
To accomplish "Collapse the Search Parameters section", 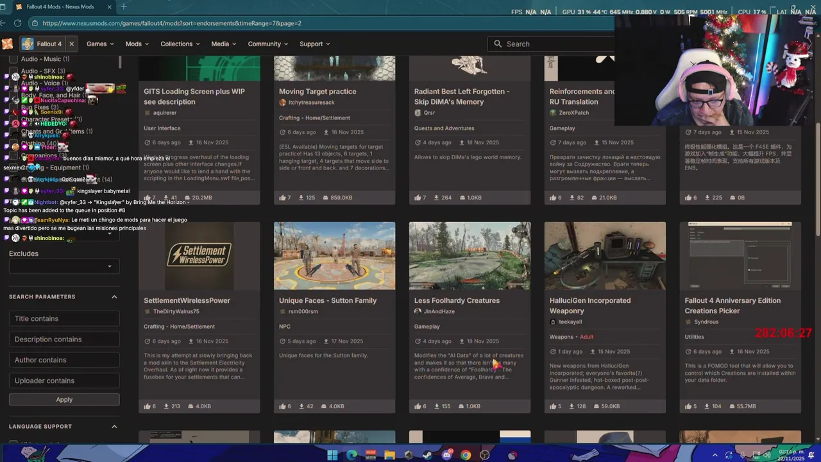I will coord(114,296).
